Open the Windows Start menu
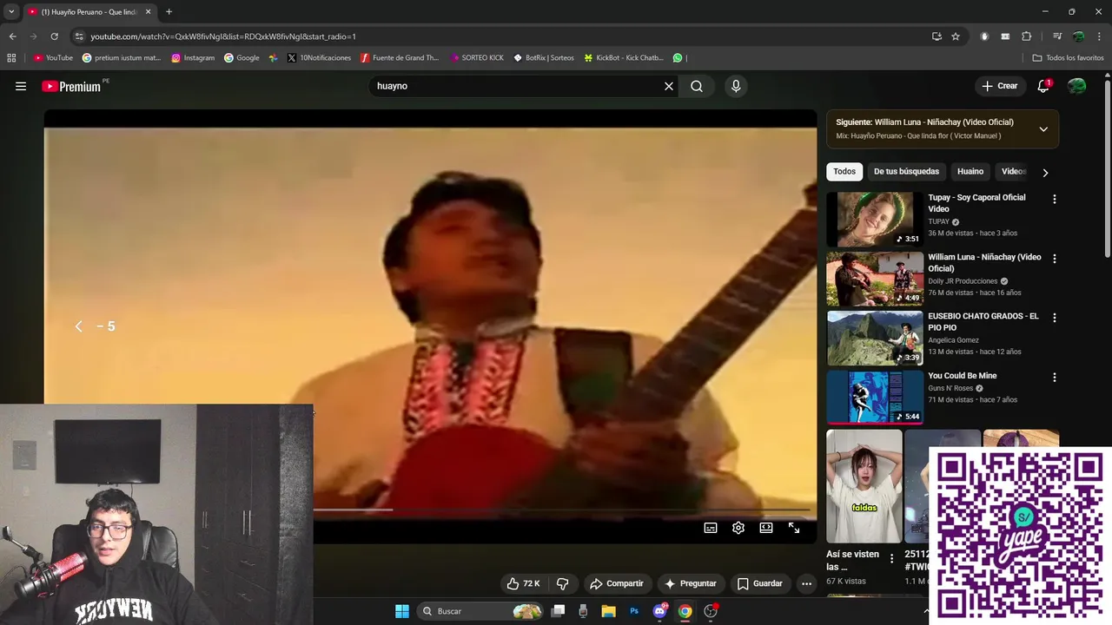The image size is (1112, 625). (x=402, y=611)
